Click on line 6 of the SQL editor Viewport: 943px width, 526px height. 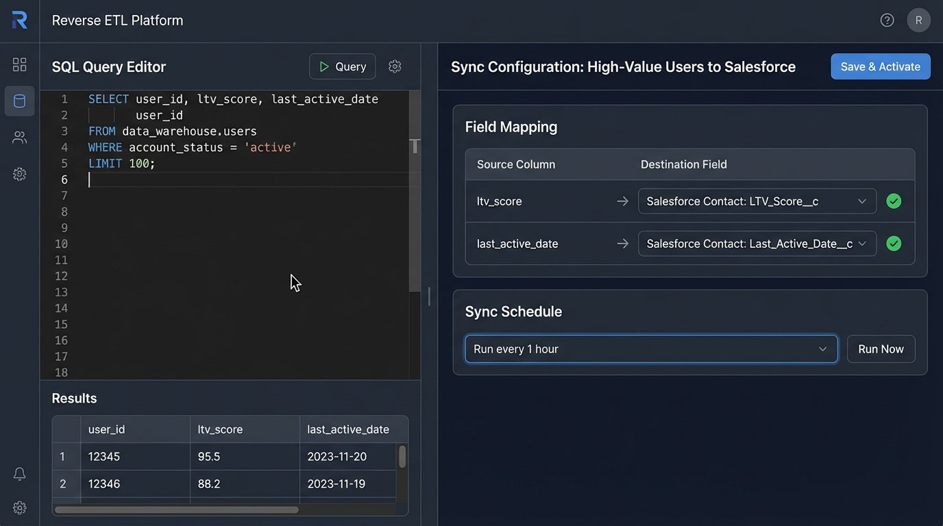(x=247, y=179)
